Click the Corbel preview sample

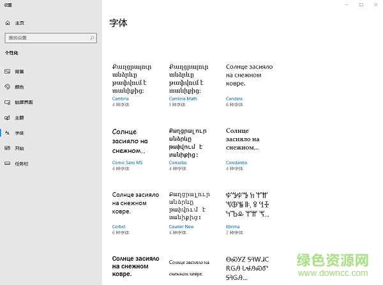point(135,203)
